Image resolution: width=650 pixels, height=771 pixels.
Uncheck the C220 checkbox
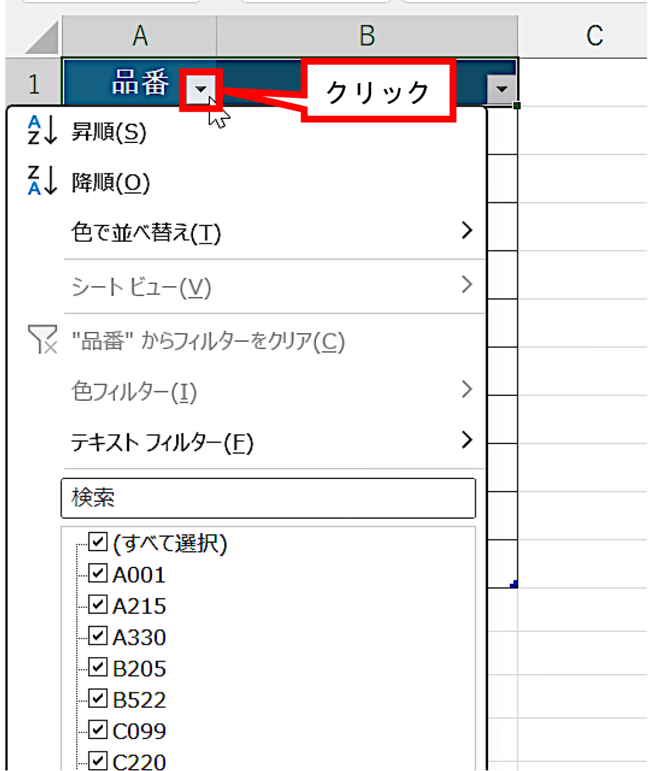pos(98,760)
